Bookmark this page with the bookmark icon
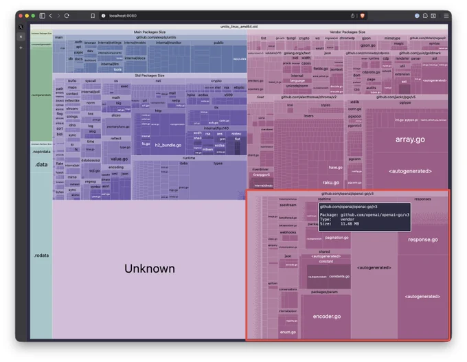This screenshot has width=467, height=362. (93, 16)
